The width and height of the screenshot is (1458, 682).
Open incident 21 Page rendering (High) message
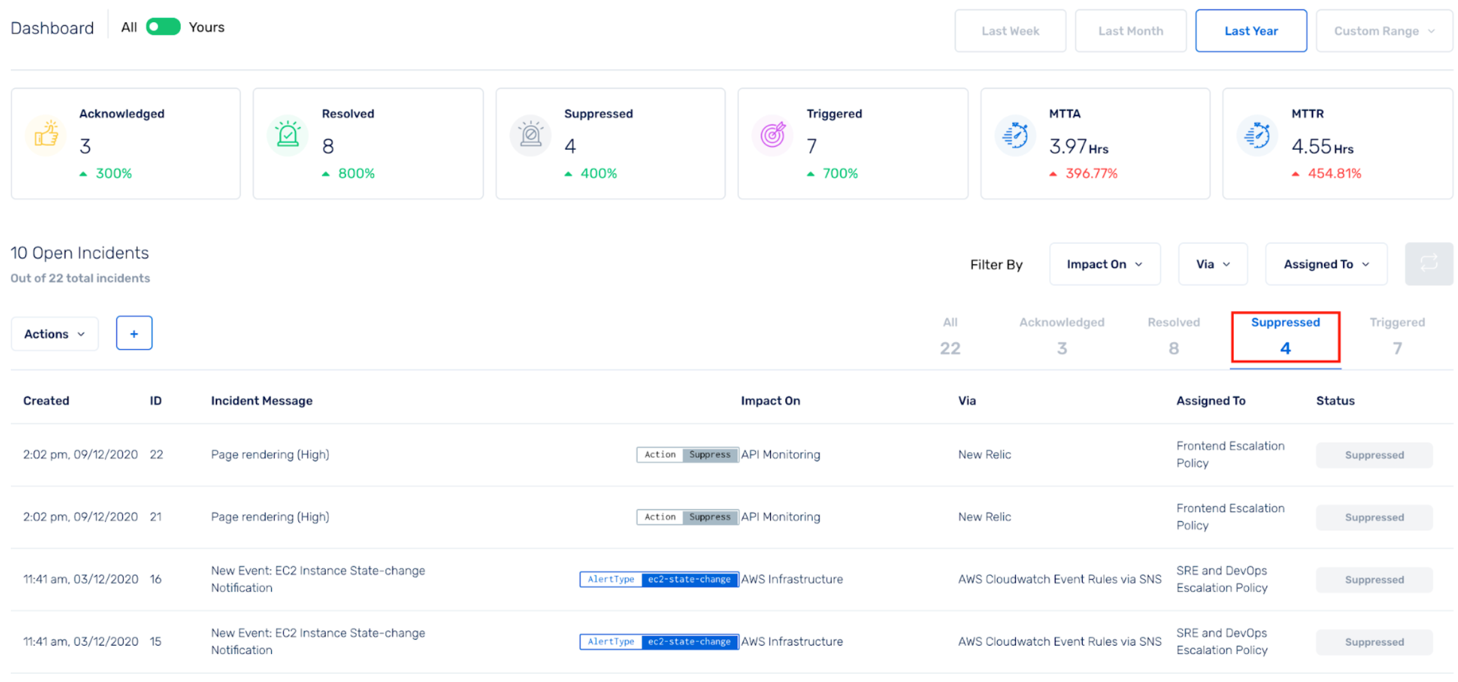click(x=270, y=517)
